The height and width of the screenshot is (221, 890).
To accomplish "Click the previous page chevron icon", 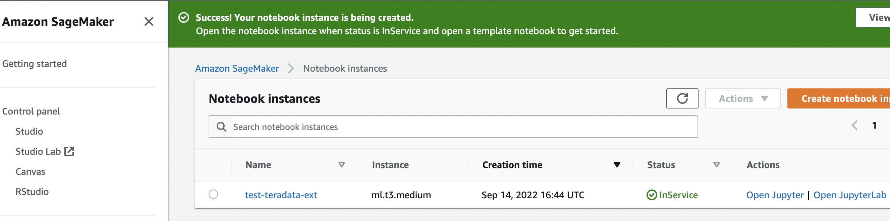I will (855, 126).
